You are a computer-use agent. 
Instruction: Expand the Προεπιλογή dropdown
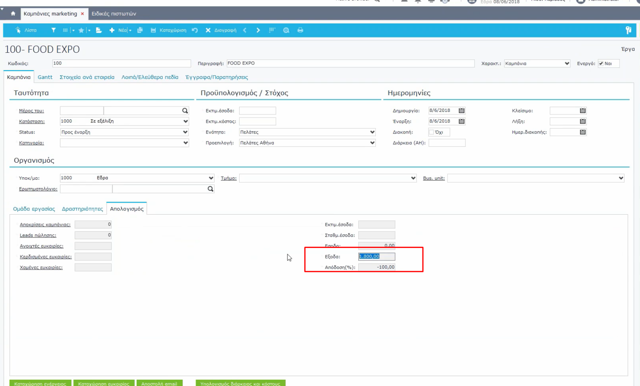coord(372,143)
